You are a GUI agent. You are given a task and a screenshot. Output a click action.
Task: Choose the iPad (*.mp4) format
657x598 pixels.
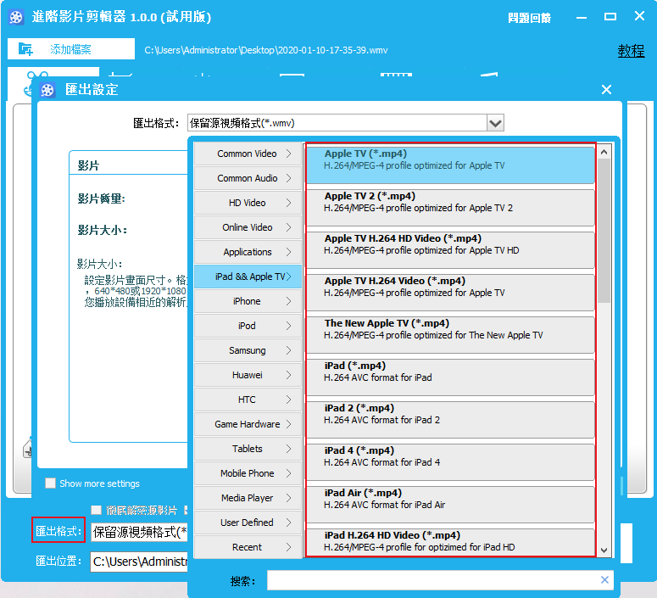click(450, 377)
